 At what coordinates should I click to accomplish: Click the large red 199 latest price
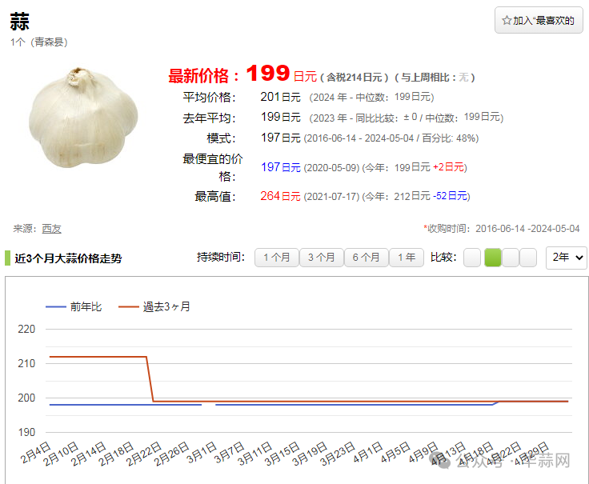tap(267, 74)
